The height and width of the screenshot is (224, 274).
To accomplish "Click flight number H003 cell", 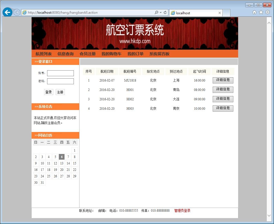I will (x=130, y=109).
